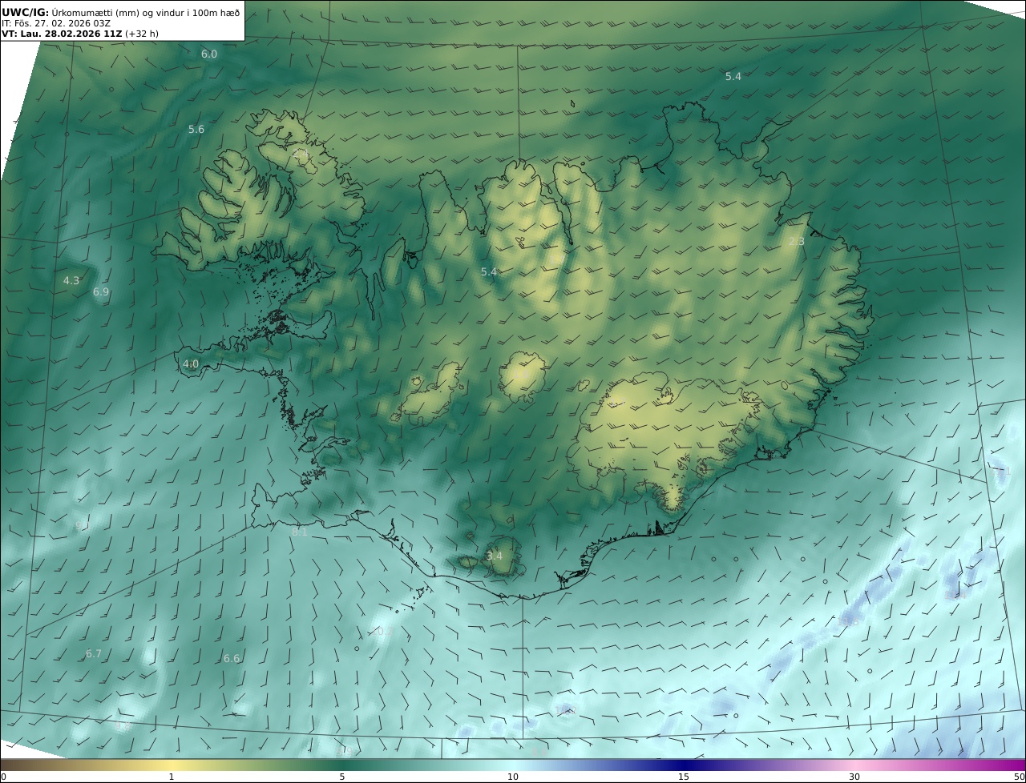Click the 6.6 value label over the sea
This screenshot has width=1026, height=783.
tap(232, 659)
